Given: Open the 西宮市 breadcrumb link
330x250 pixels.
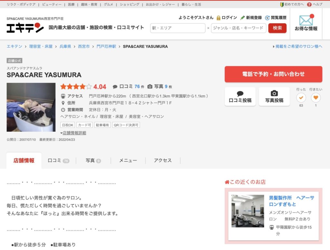Looking at the screenshot, I should [x=84, y=46].
